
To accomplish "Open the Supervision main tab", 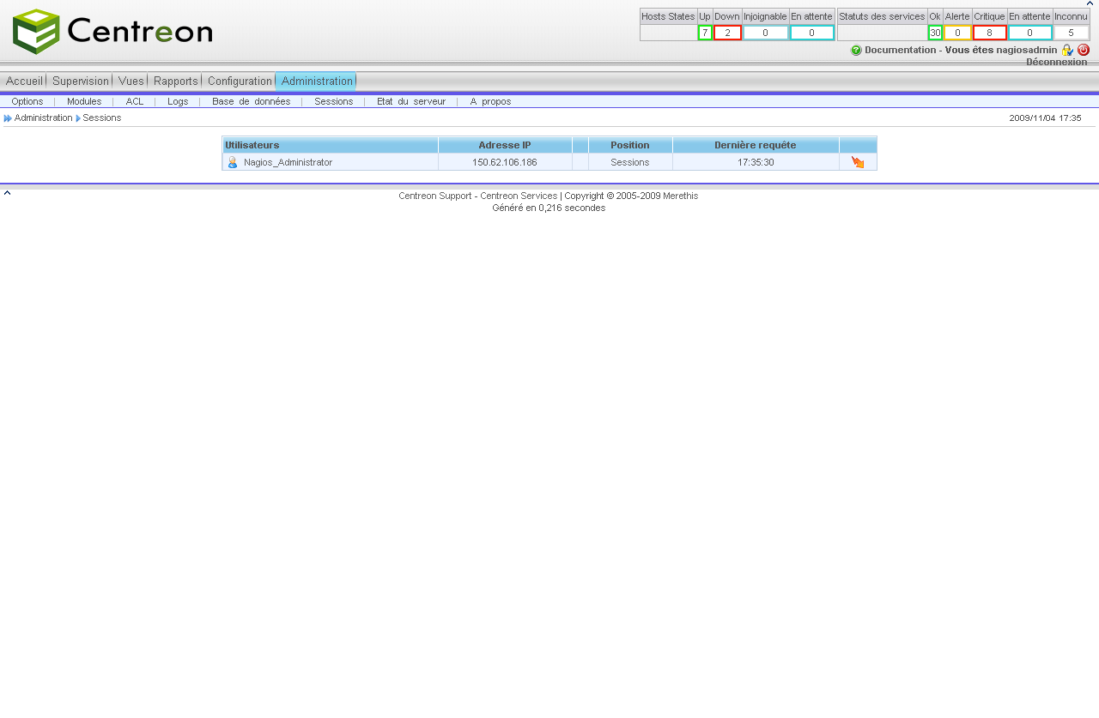I will [81, 81].
